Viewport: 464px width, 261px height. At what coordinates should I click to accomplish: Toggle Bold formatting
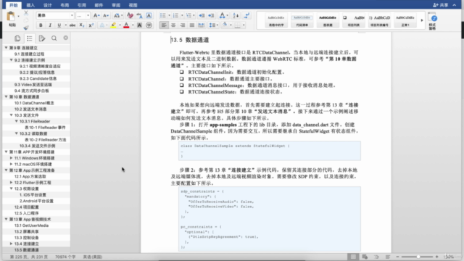41,25
